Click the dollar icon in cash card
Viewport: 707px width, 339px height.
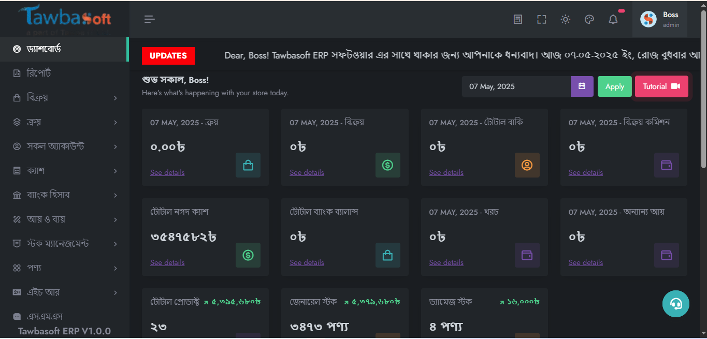(x=248, y=255)
